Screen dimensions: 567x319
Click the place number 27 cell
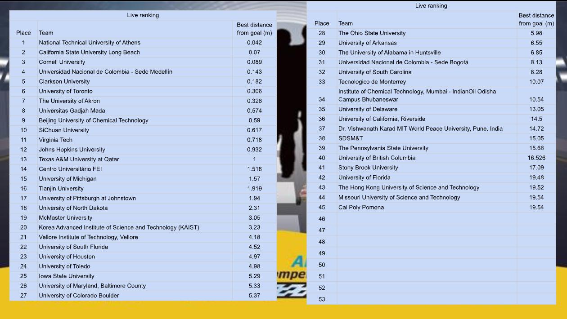point(23,296)
